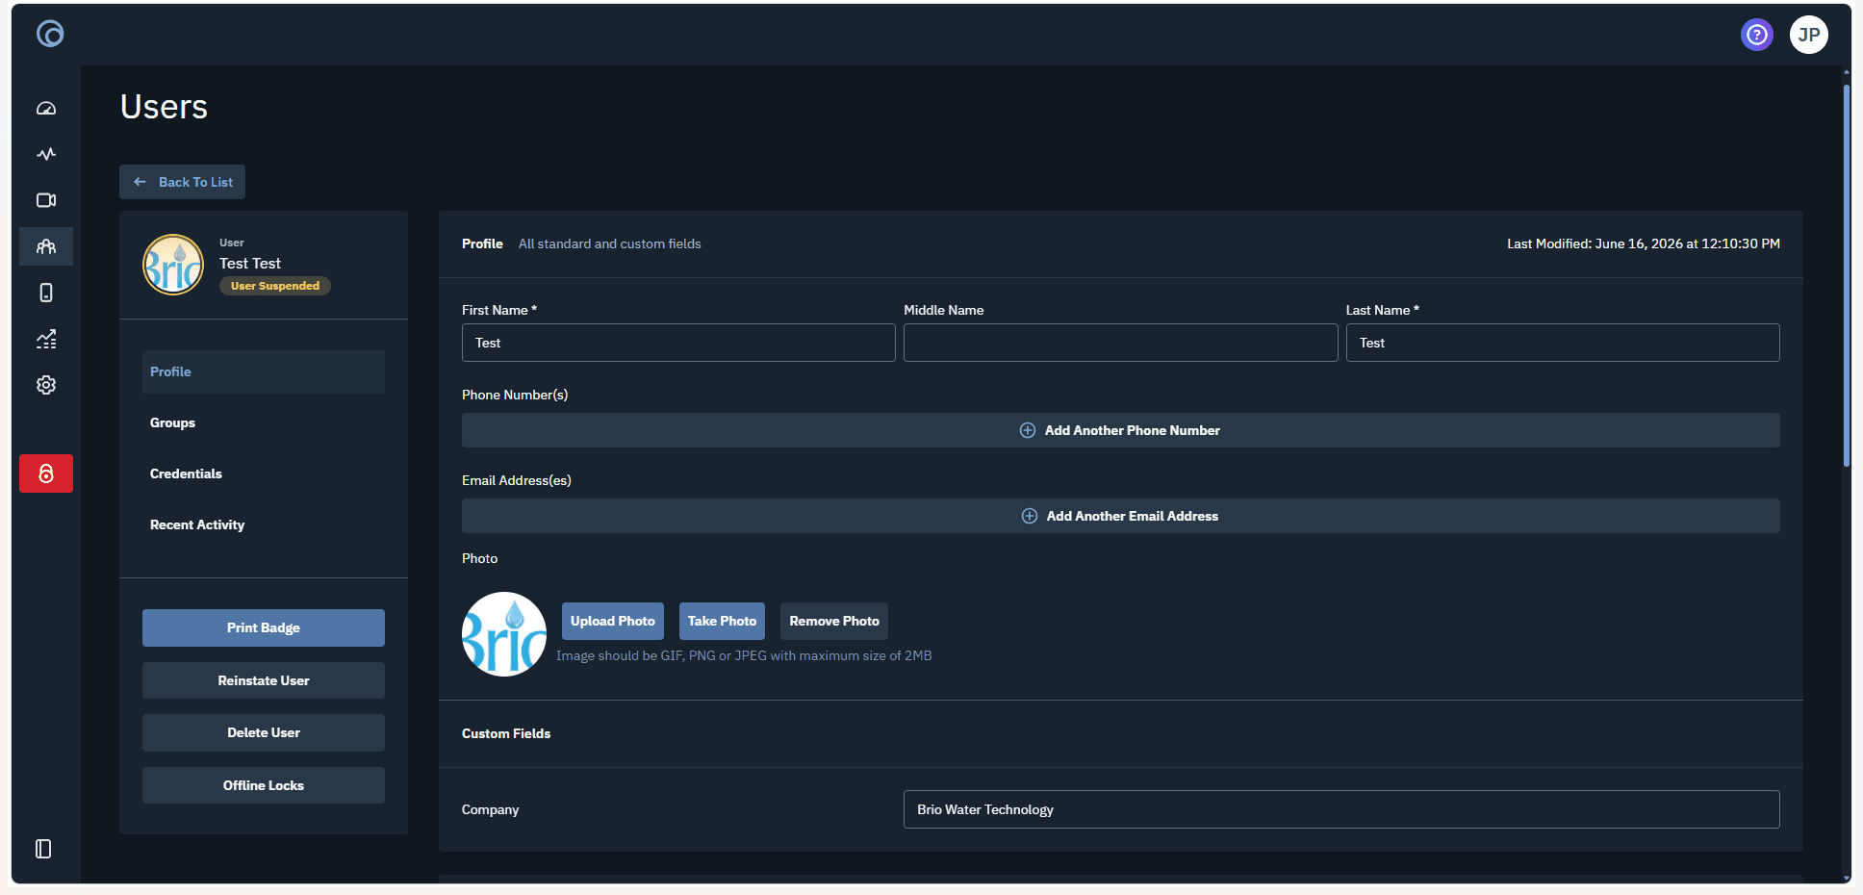Click the Last Modified timestamp text

point(1644,243)
